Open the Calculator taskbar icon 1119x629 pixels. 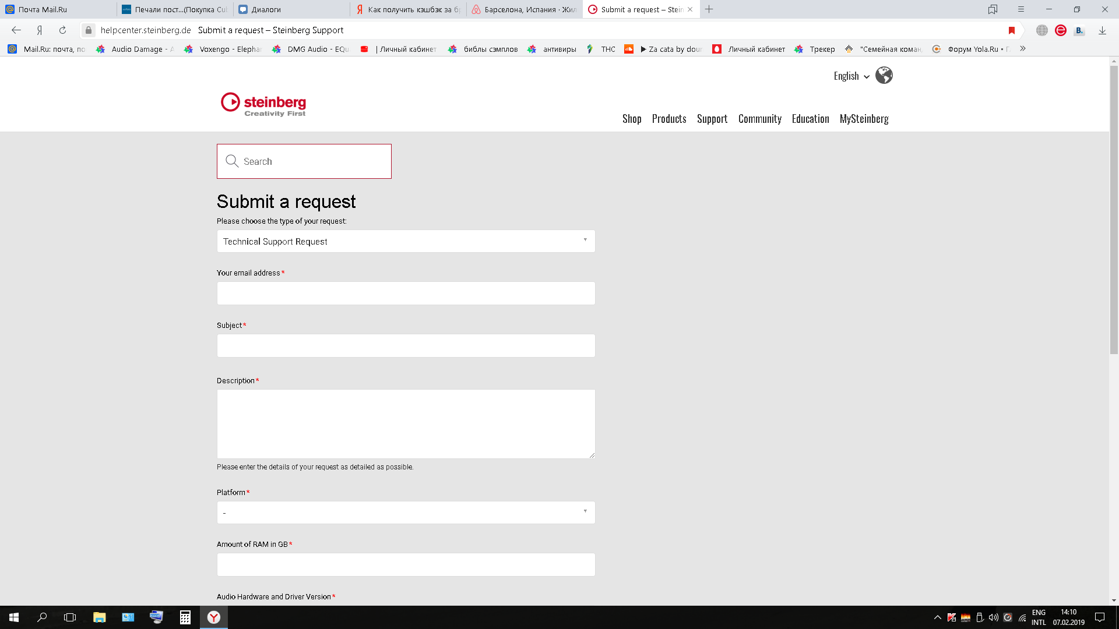(185, 617)
